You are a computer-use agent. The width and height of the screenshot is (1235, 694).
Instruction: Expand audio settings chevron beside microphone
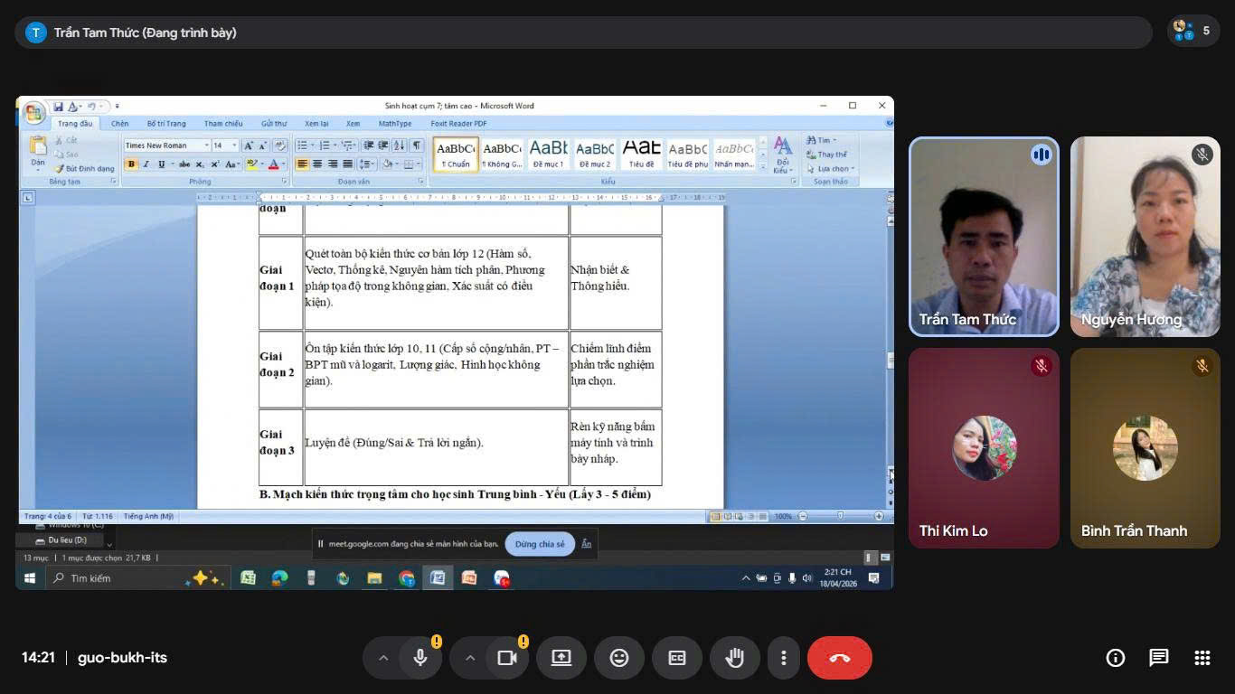click(x=382, y=658)
